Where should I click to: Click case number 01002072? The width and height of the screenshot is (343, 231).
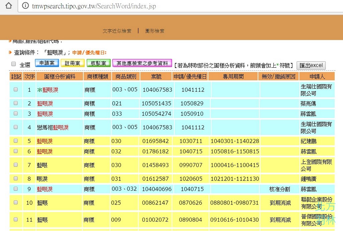point(155,220)
